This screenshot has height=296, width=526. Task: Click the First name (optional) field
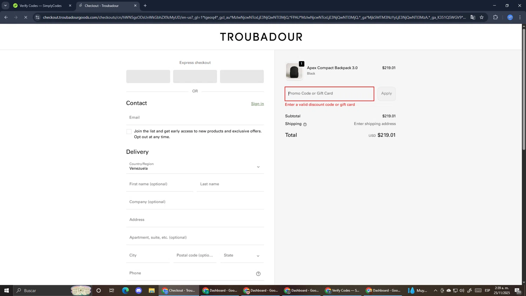click(160, 184)
